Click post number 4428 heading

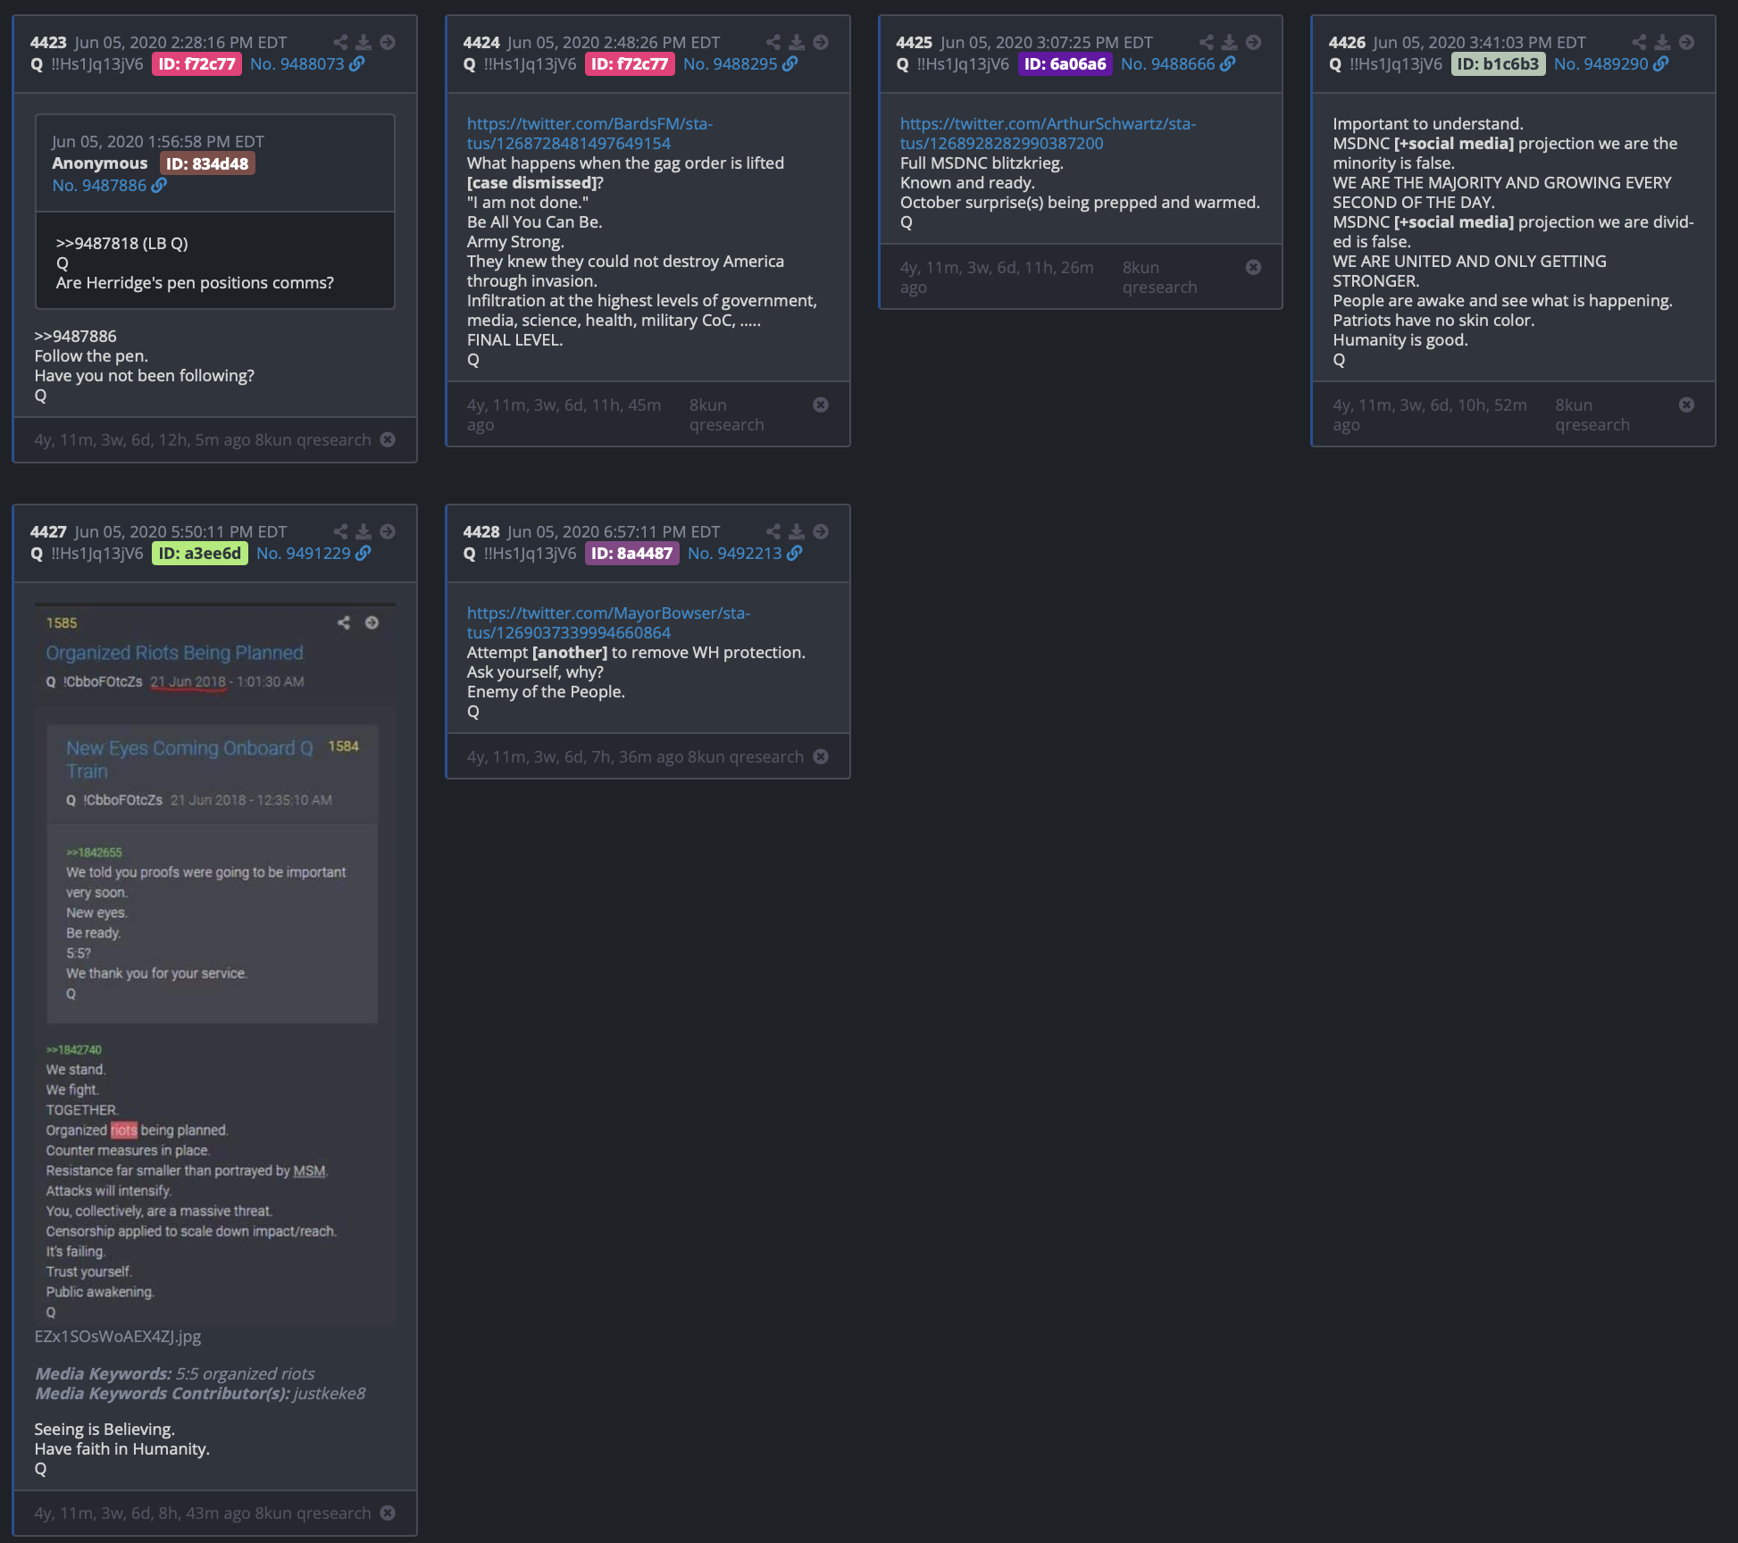click(x=481, y=531)
